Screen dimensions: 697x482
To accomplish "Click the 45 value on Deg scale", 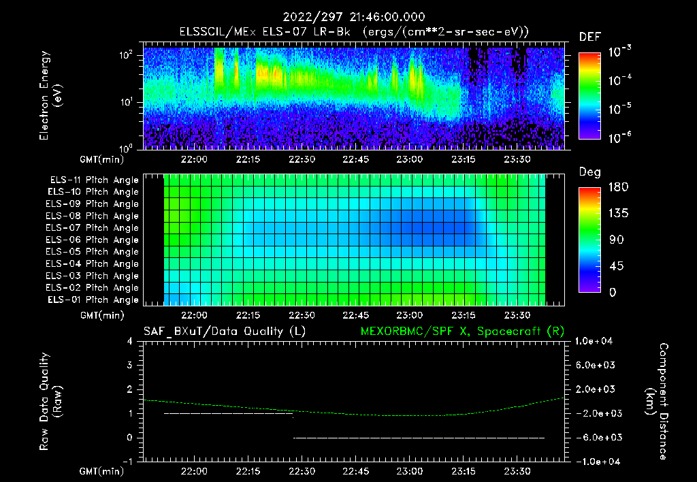I will (617, 266).
